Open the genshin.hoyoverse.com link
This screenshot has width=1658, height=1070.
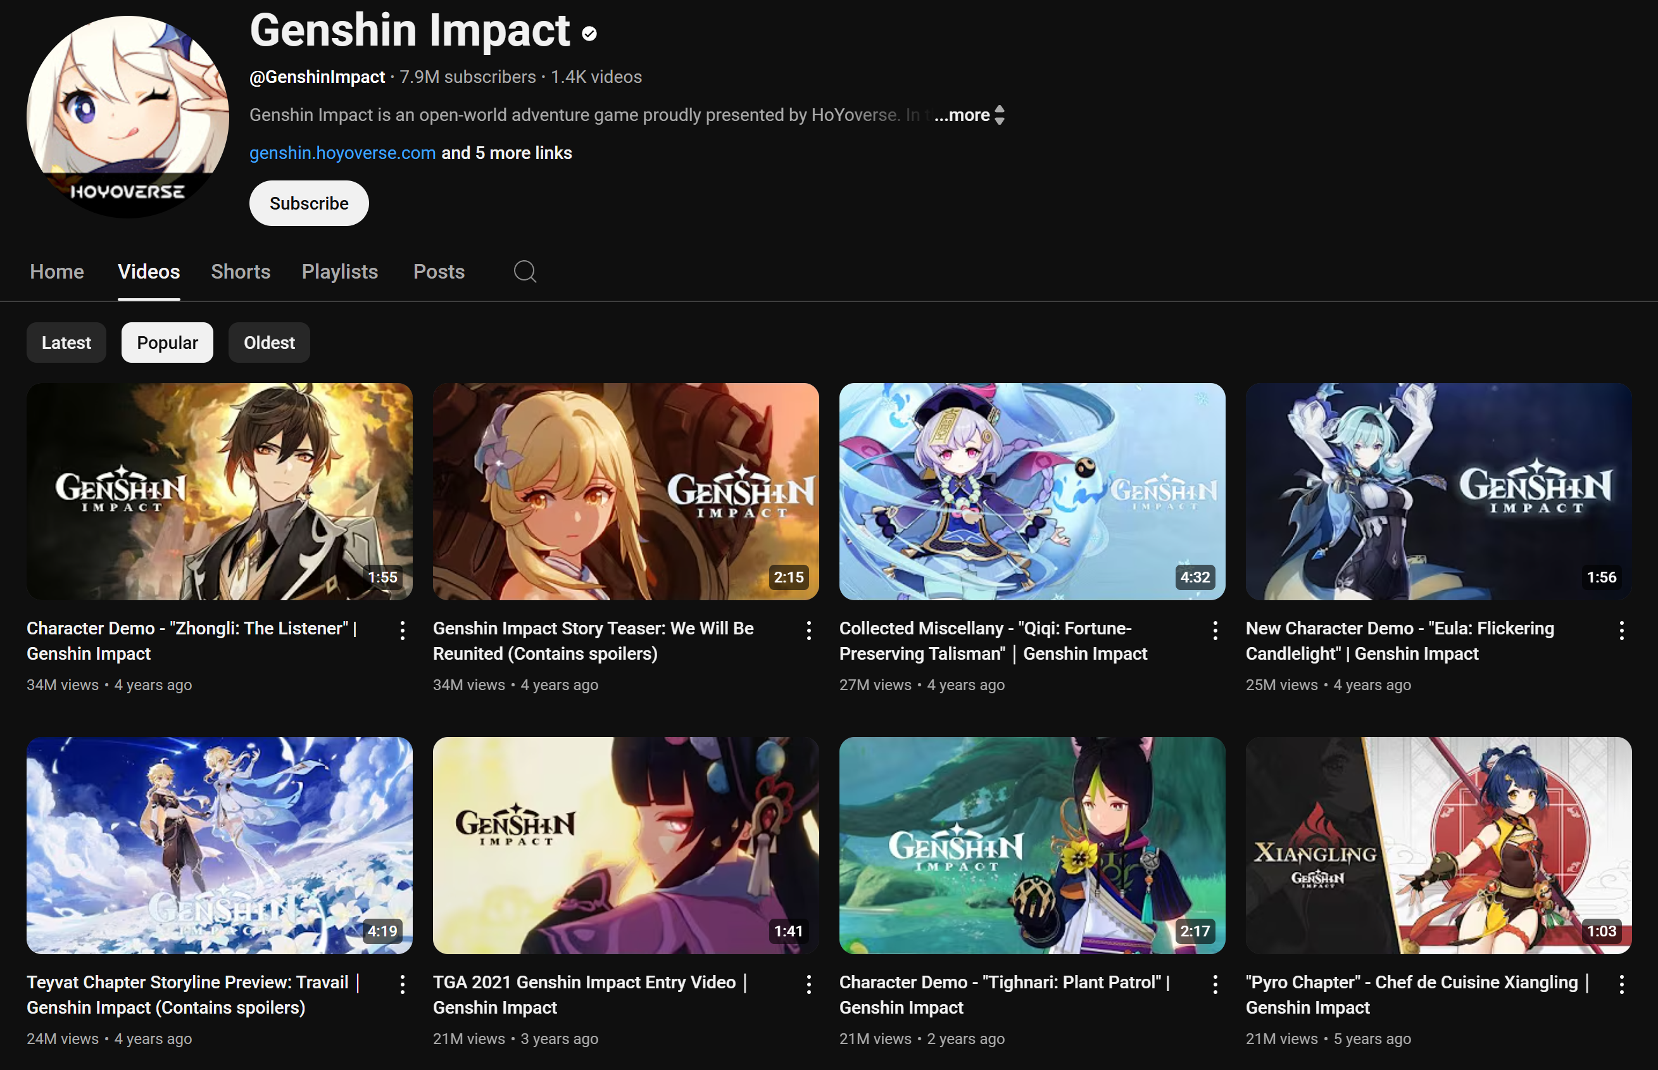(342, 153)
